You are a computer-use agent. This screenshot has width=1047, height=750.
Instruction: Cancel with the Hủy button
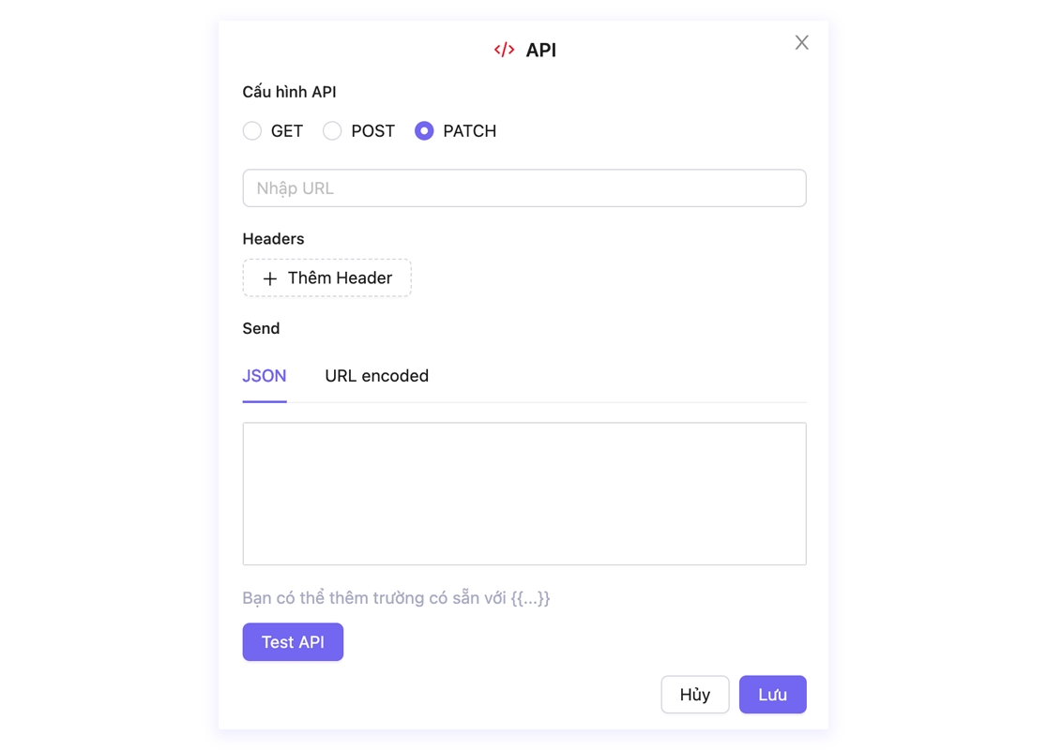tap(694, 695)
